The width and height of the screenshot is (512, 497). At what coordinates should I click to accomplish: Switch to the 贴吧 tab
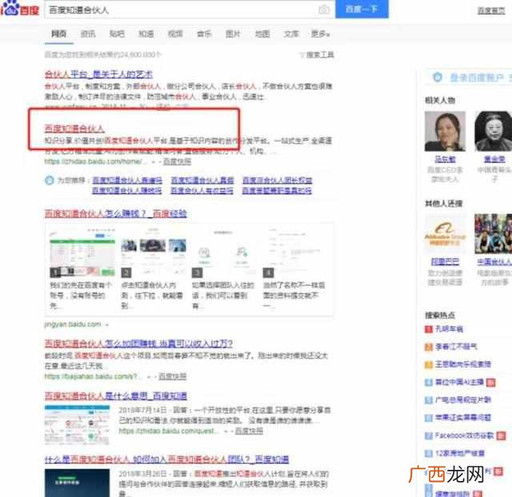[x=117, y=34]
